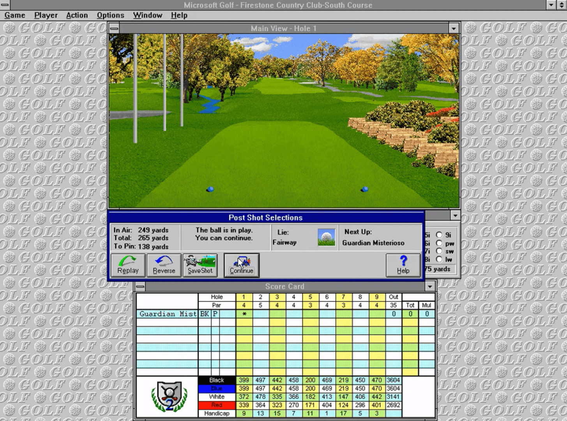Image resolution: width=567 pixels, height=421 pixels.
Task: Click the left blue tee marker
Action: [x=210, y=189]
